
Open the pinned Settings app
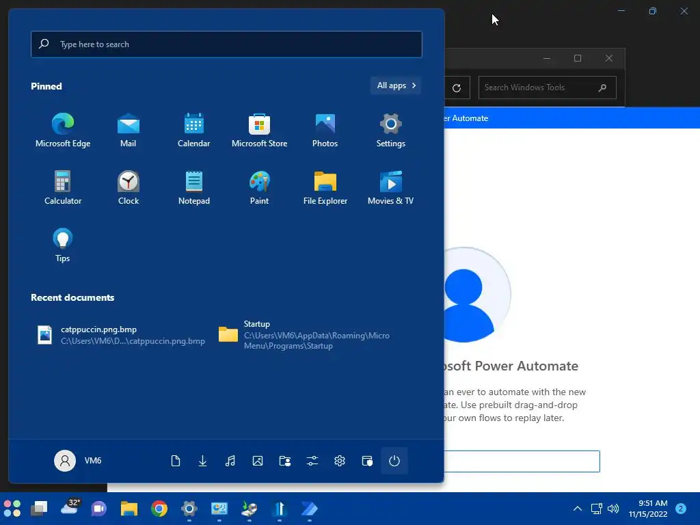390,130
